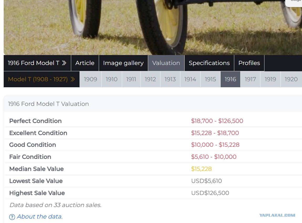Image resolution: width=302 pixels, height=223 pixels.
Task: Open the 1920 year tab
Action: (x=291, y=79)
